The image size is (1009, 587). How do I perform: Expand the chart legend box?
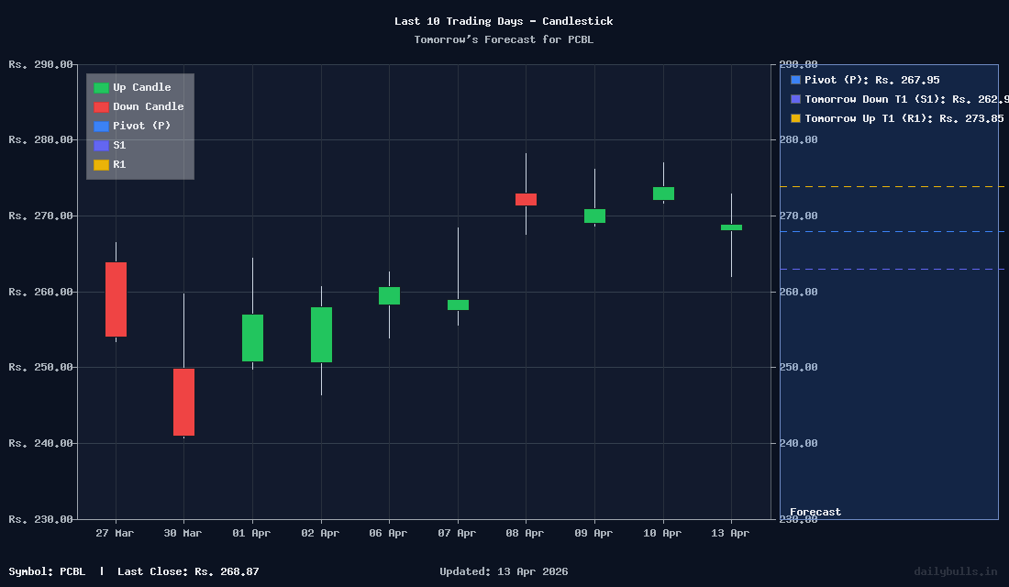pos(139,126)
